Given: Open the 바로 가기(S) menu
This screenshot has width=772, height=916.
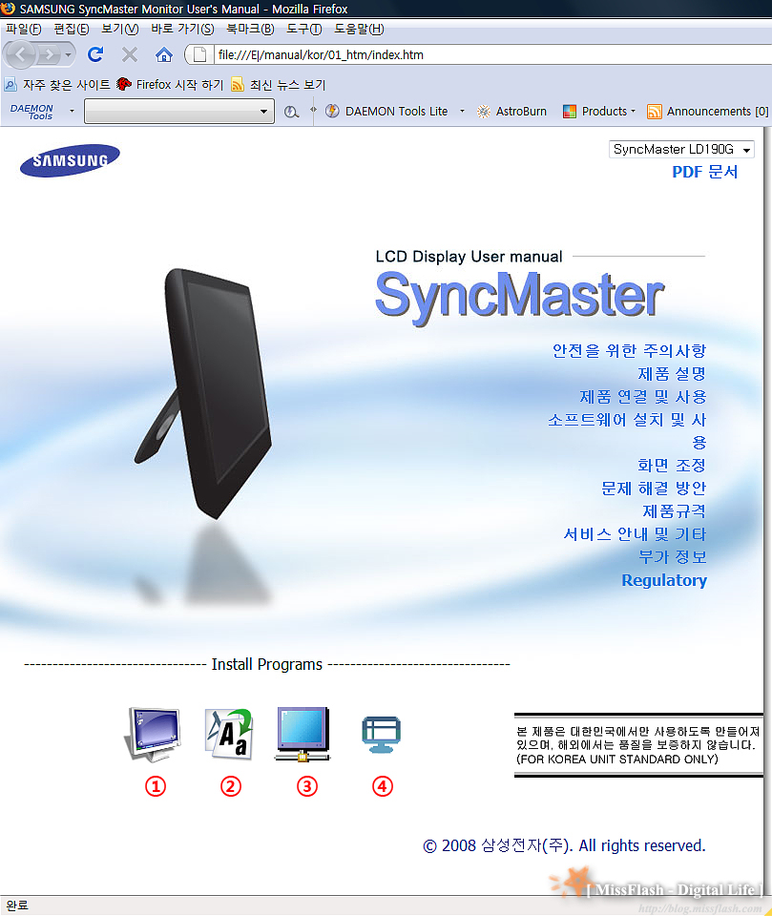Looking at the screenshot, I should click(182, 29).
